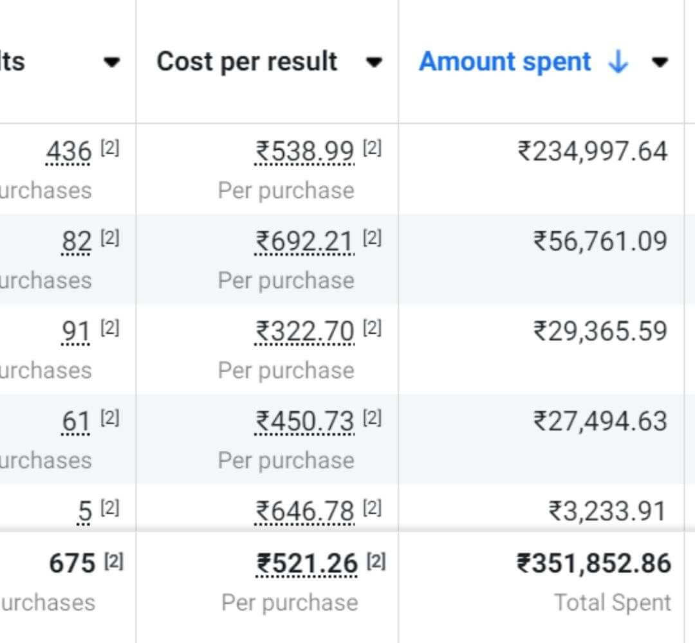Click footnote [2] next to 436
This screenshot has height=643, width=695.
tap(110, 147)
